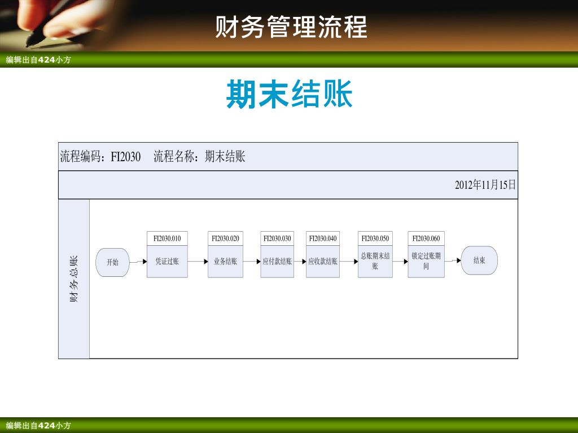
Task: Click the 锁定过账期间 process box
Action: (x=426, y=262)
